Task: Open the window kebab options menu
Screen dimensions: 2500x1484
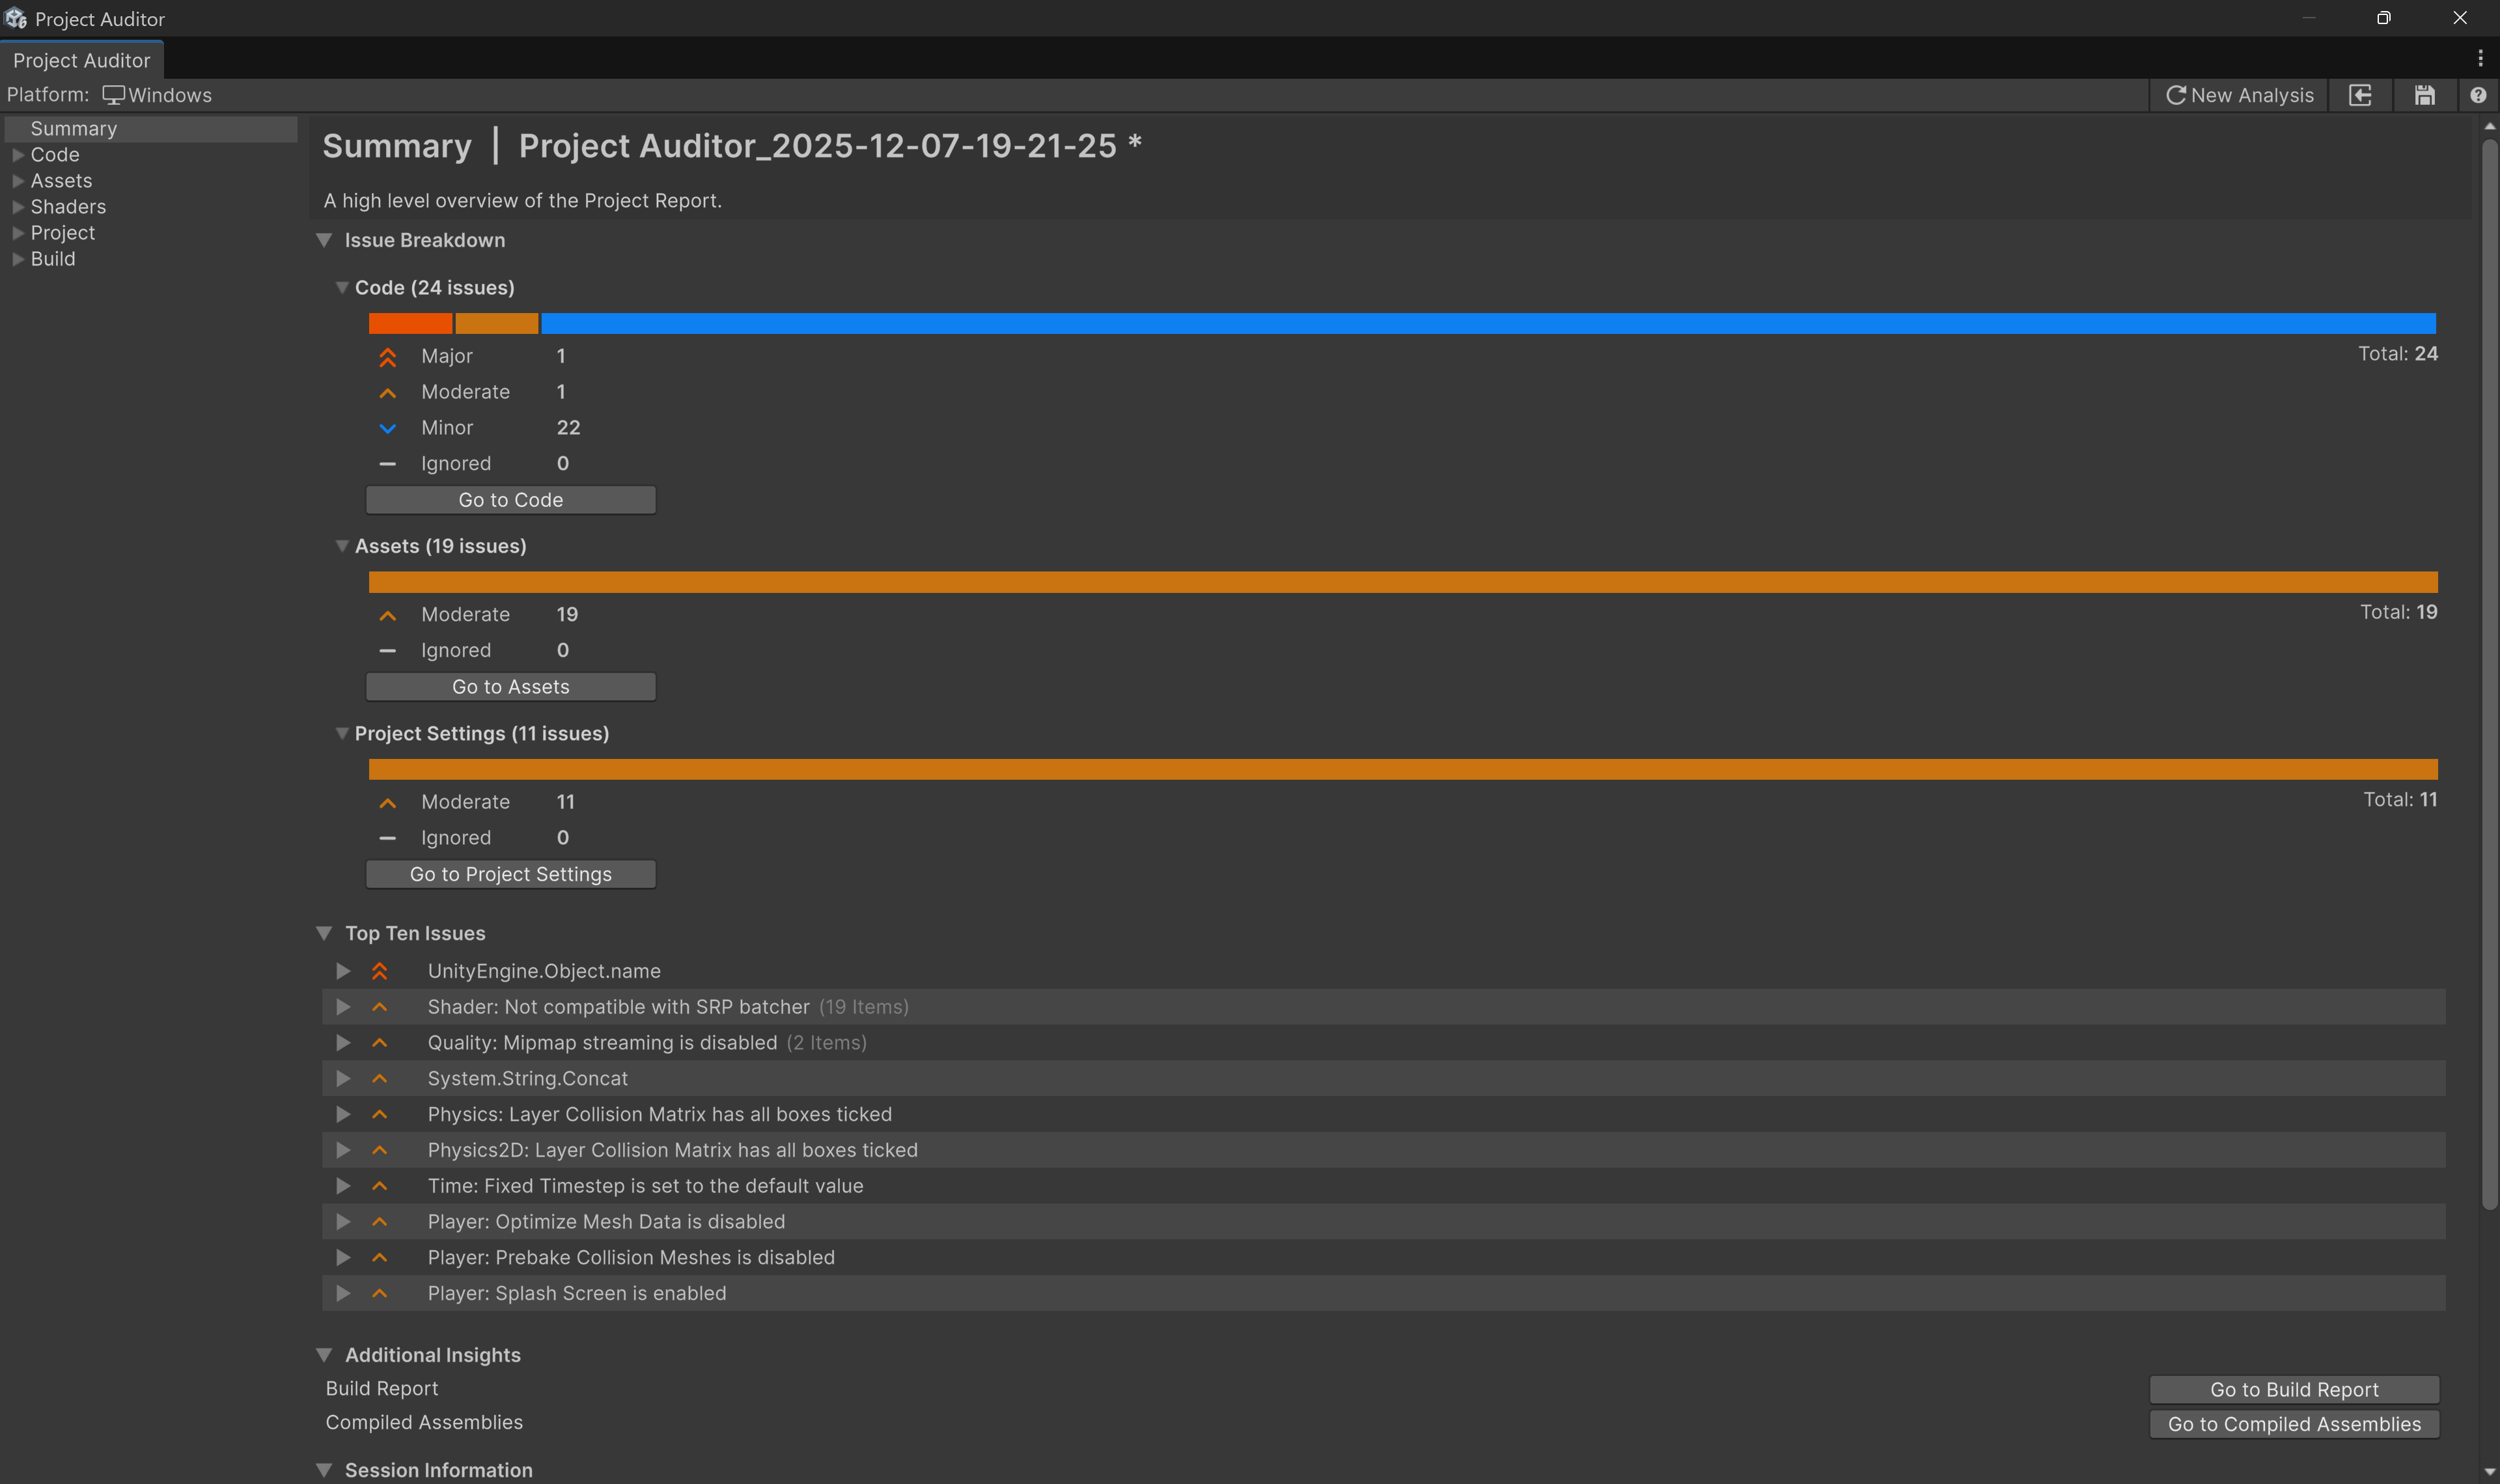Action: coord(2480,59)
